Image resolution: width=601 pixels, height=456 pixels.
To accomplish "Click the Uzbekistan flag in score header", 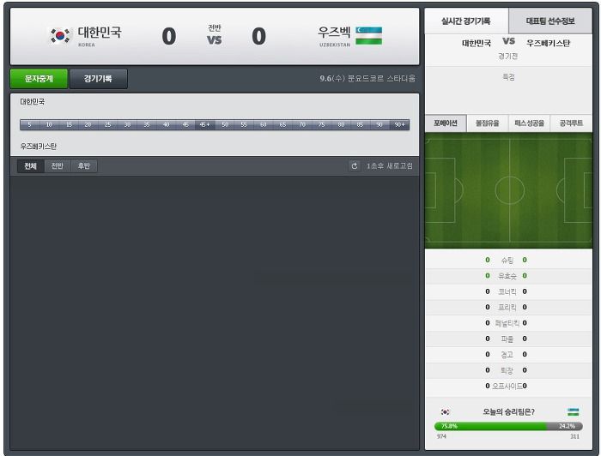I will point(368,36).
